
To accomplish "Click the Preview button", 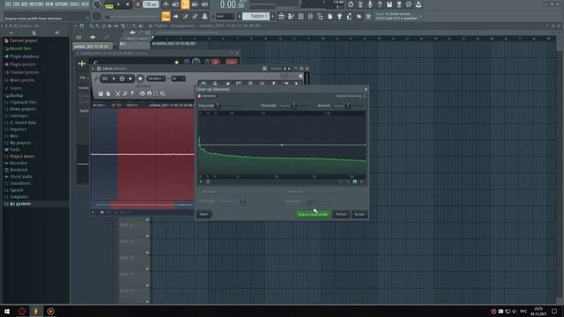I will point(341,214).
